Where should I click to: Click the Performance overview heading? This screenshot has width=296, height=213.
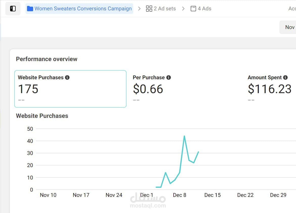[x=47, y=59]
